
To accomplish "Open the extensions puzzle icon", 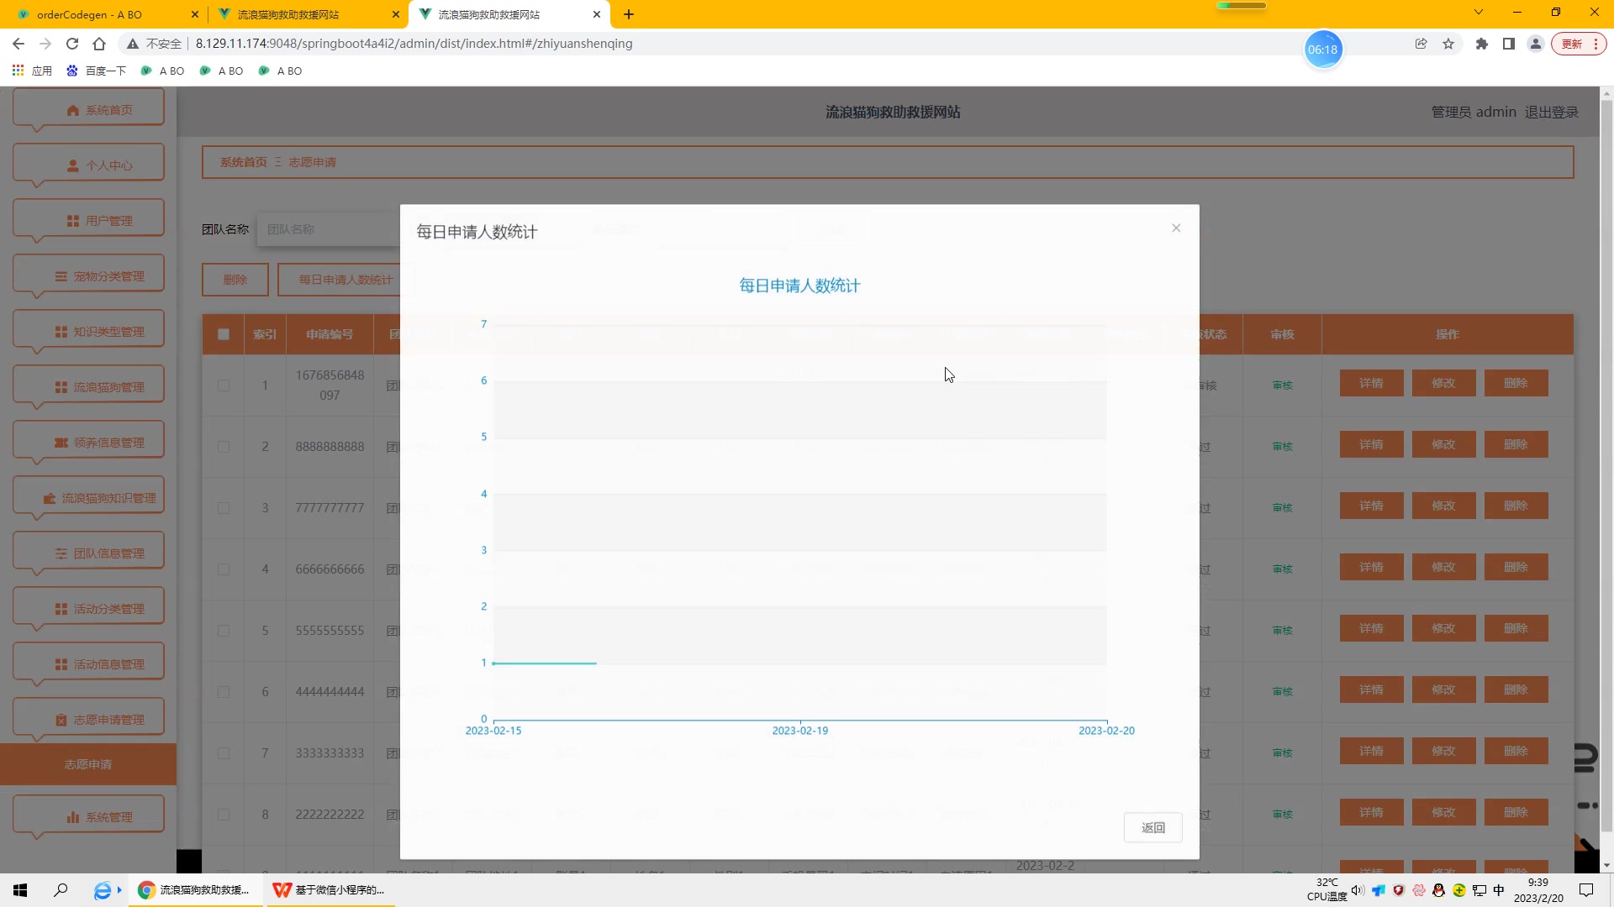I will click(1482, 44).
